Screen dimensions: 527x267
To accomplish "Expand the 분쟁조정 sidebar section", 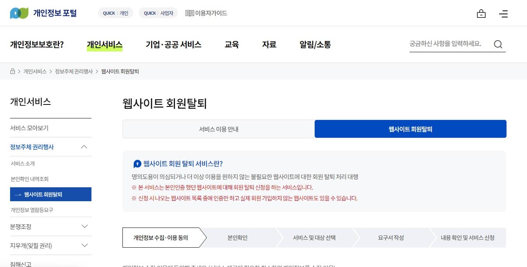I will click(84, 226).
